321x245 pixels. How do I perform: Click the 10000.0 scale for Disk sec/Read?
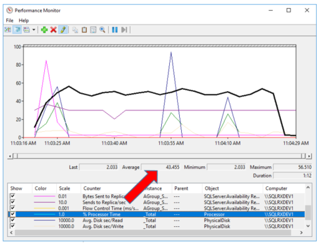coord(66,220)
